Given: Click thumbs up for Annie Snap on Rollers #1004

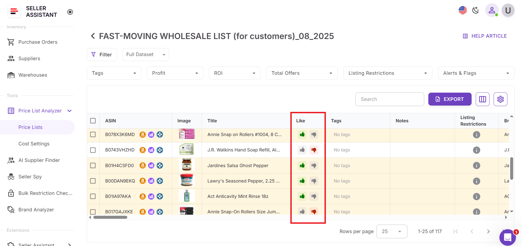Looking at the screenshot, I should (x=302, y=134).
